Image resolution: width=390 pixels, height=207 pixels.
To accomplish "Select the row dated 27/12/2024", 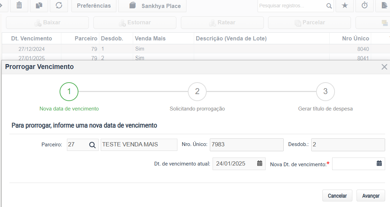I will pos(196,49).
